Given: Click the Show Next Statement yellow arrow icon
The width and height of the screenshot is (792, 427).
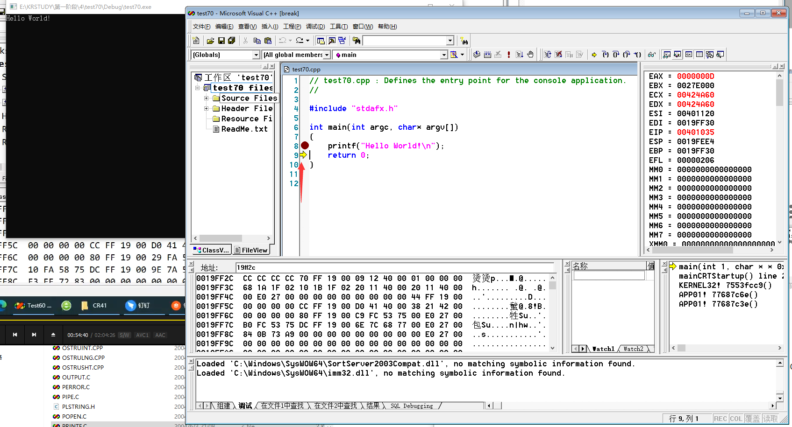Looking at the screenshot, I should (594, 55).
